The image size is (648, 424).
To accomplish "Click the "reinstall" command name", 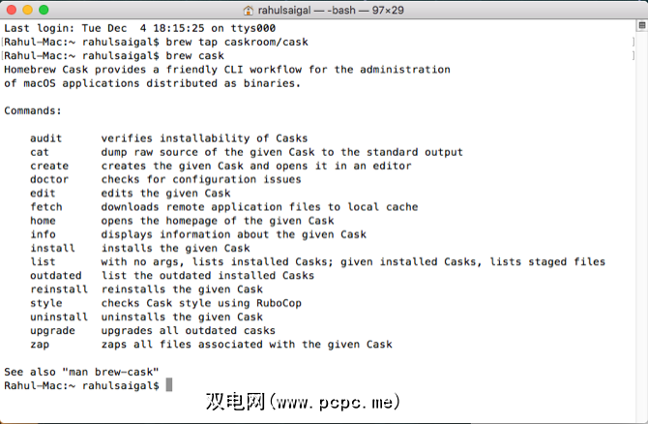I will pyautogui.click(x=59, y=288).
